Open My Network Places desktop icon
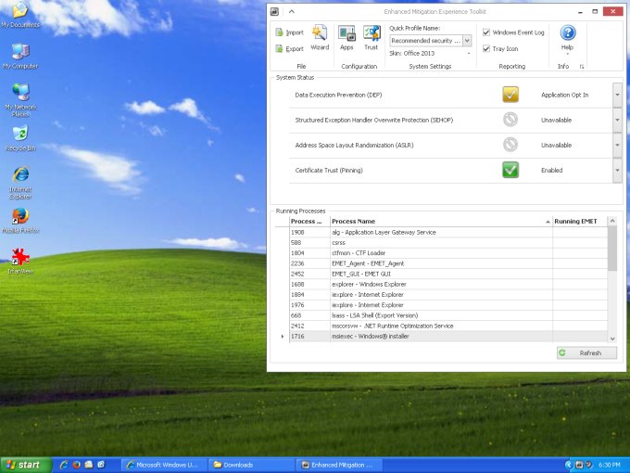The width and height of the screenshot is (630, 473). click(20, 100)
